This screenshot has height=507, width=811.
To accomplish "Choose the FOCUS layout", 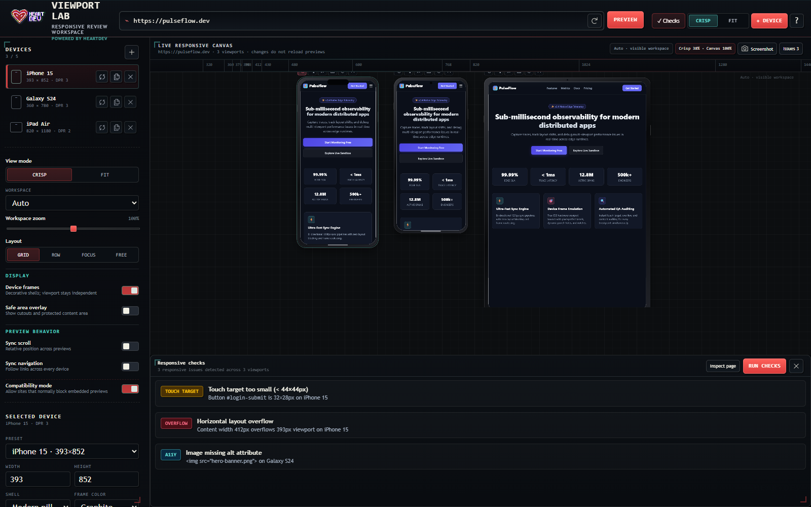I will tap(89, 255).
